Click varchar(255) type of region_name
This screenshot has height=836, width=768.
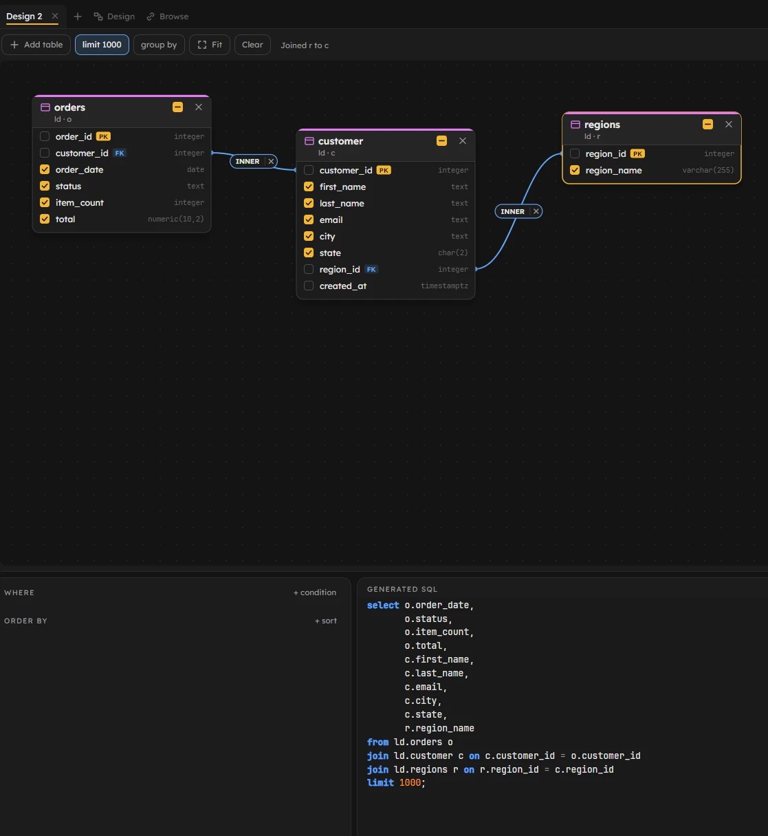coord(708,170)
